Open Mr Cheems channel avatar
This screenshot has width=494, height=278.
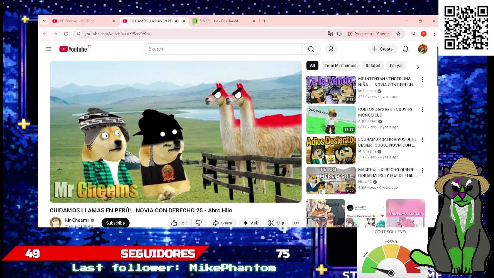(56, 222)
